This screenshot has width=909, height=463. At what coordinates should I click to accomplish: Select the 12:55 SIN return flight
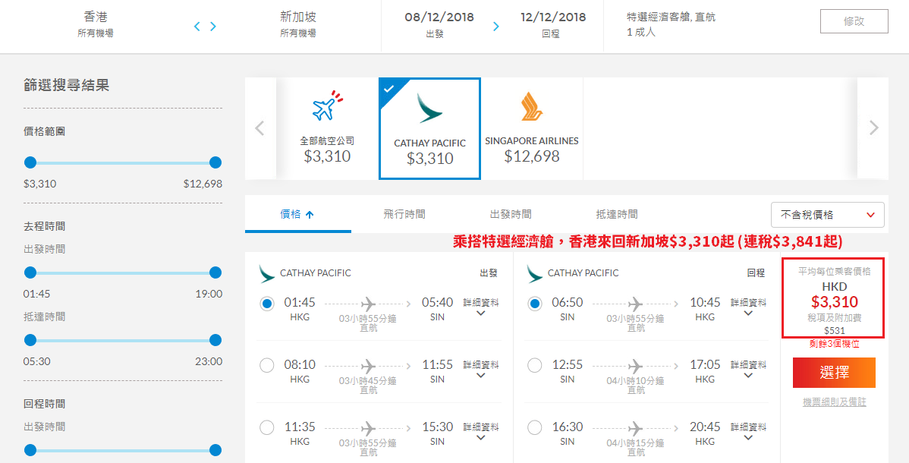click(x=534, y=366)
